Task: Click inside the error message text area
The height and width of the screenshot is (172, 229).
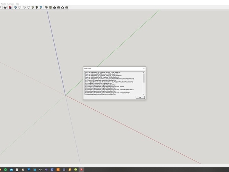Action: click(113, 83)
